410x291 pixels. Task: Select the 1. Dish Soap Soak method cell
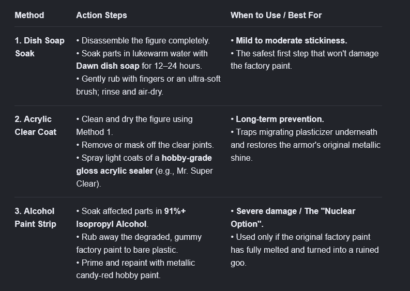point(39,47)
